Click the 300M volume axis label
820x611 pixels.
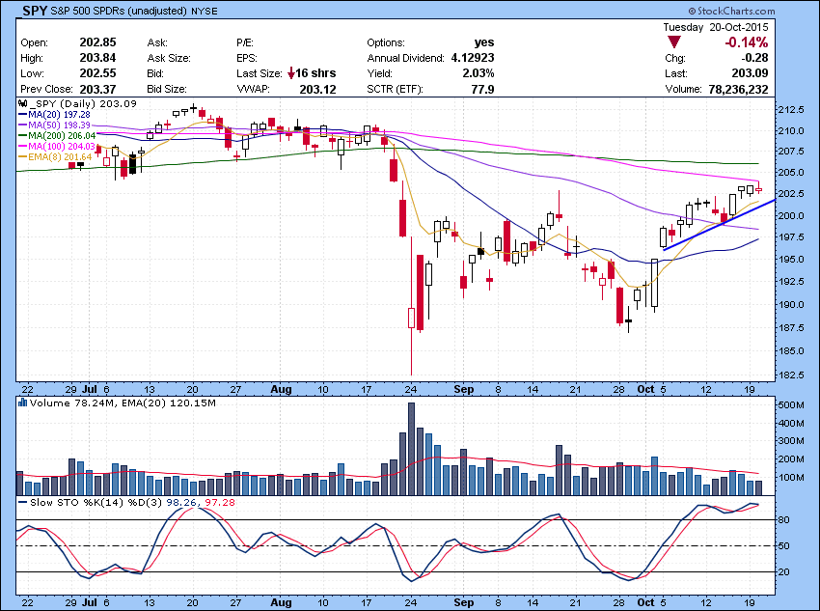(791, 441)
